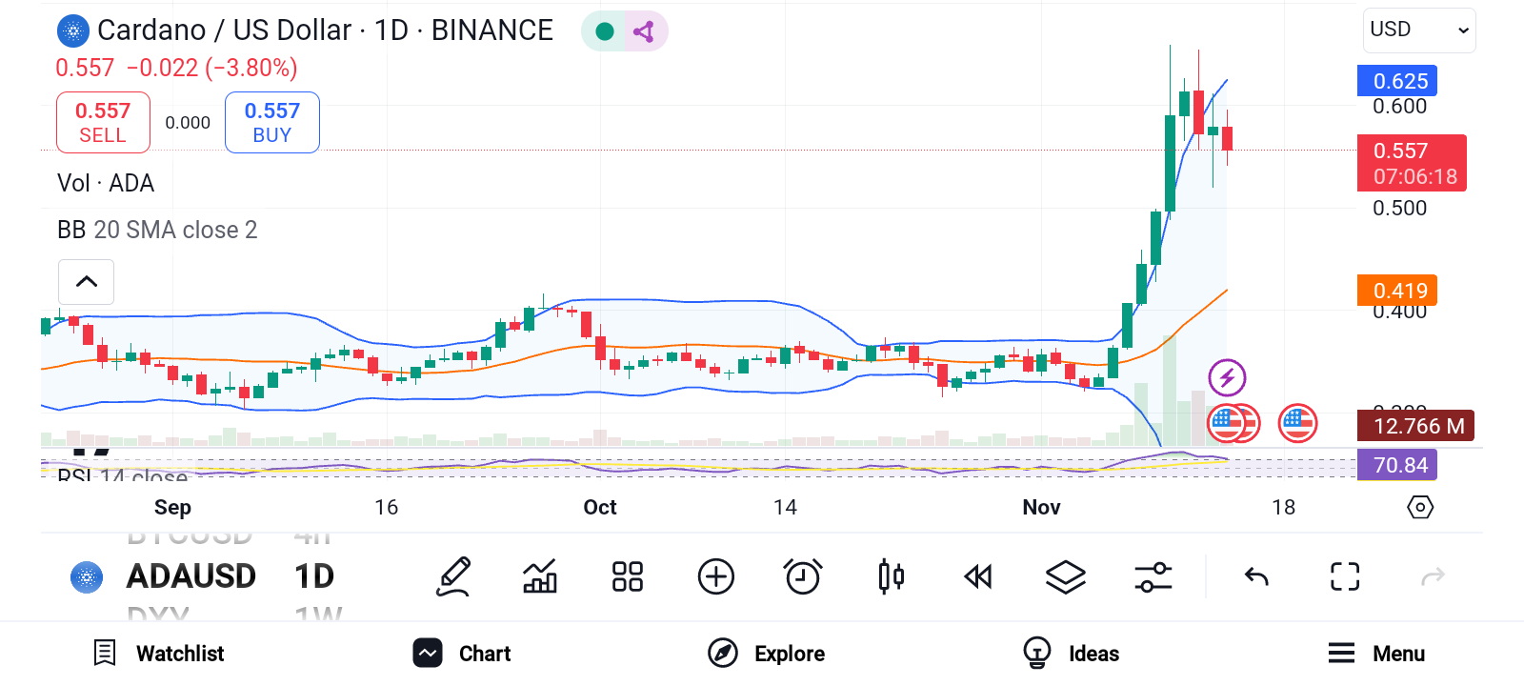Click the ADA coin icon beside ADAUSD
The image size is (1524, 686).
click(87, 577)
